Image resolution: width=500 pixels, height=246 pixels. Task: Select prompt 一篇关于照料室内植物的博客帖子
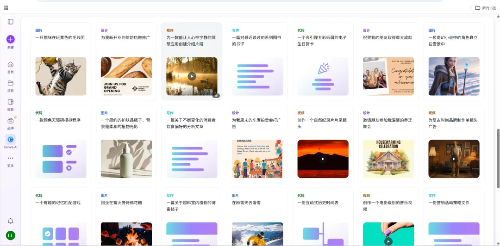pos(191,206)
